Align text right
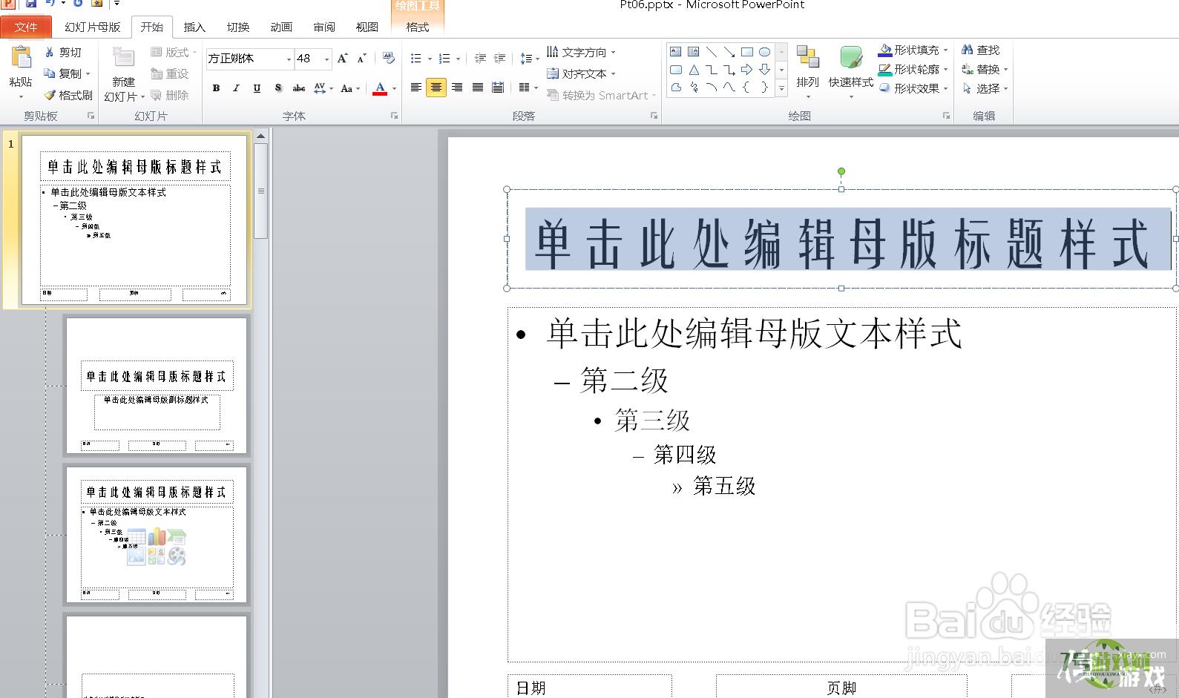 457,88
